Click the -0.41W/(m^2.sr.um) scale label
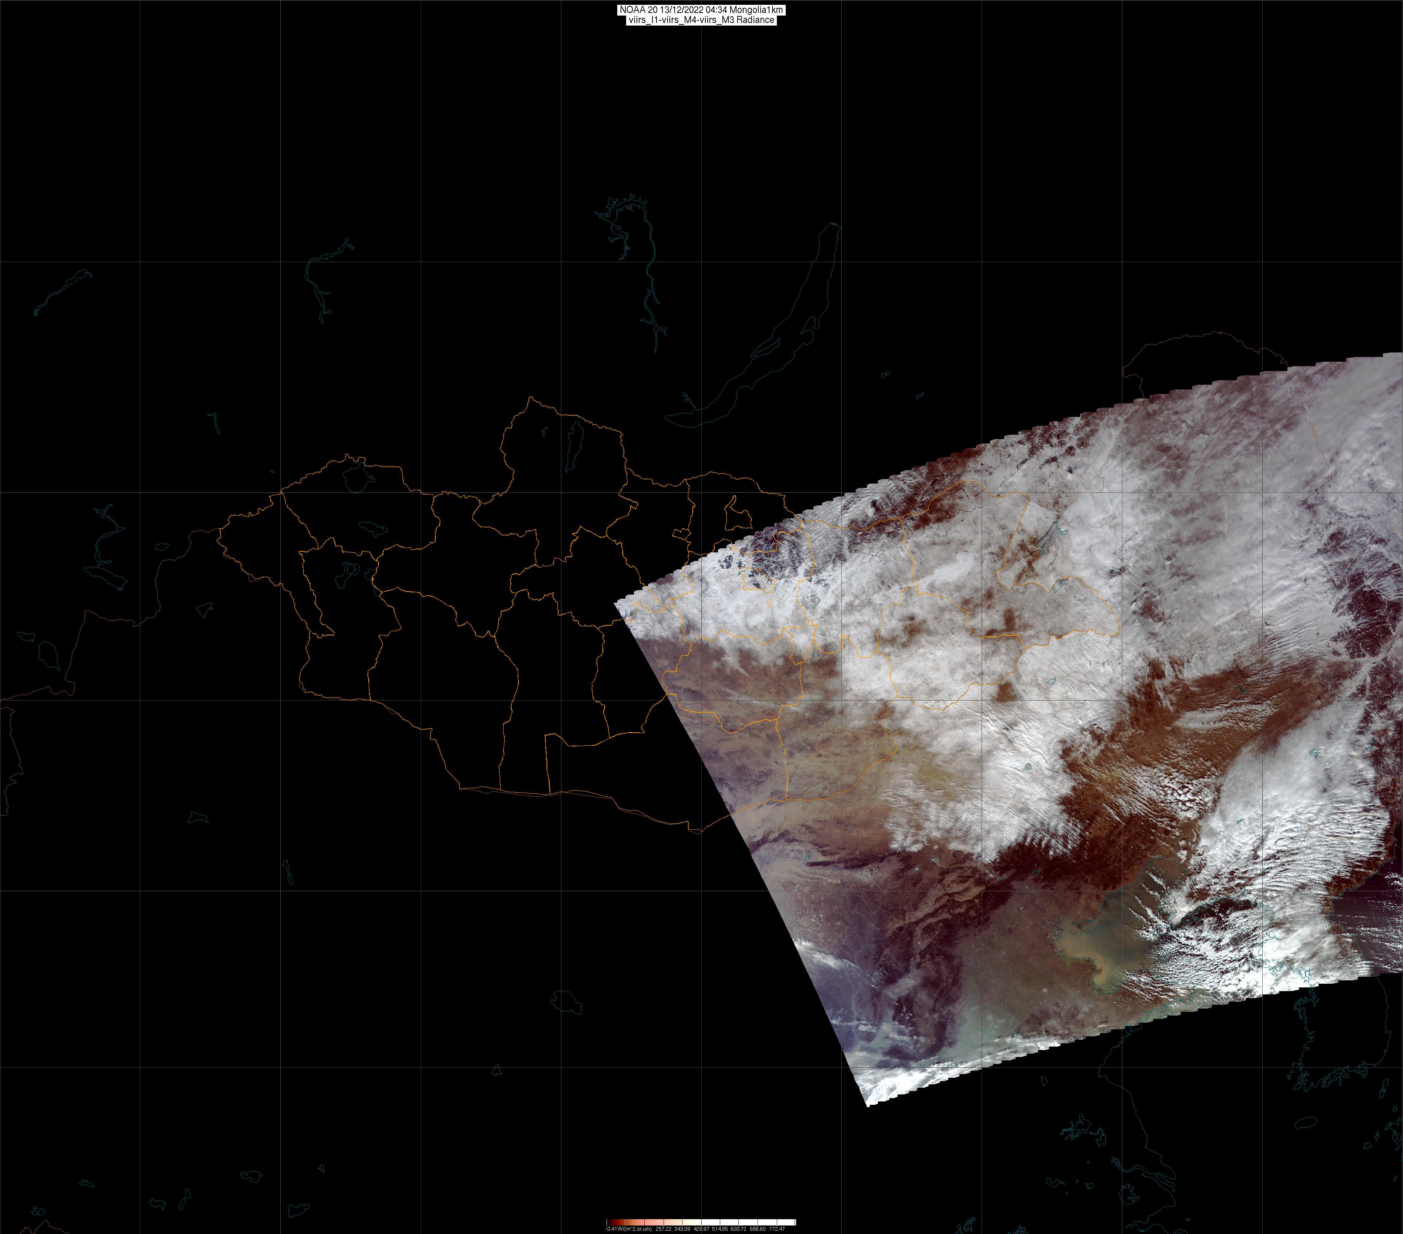 coord(629,1229)
